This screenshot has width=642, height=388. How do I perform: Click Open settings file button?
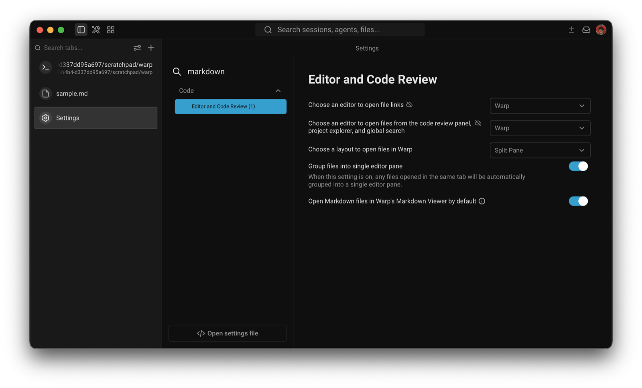(228, 333)
